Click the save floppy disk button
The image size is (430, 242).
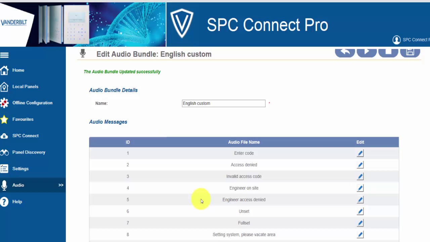pos(410,52)
